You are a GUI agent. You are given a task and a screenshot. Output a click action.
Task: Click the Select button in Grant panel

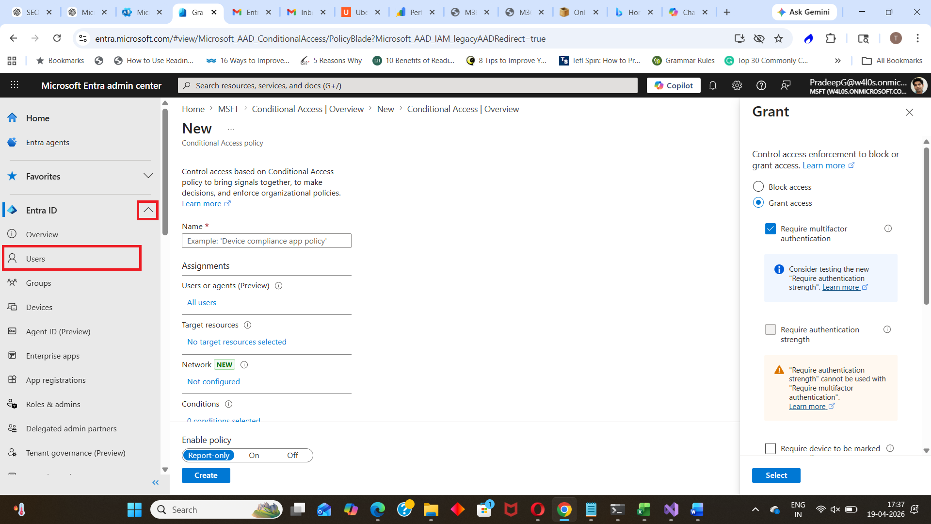click(x=776, y=475)
